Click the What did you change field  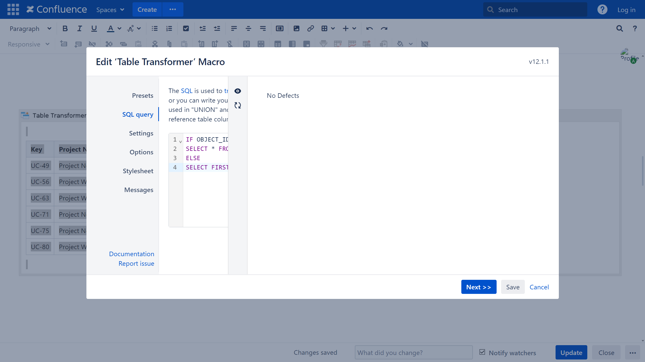(413, 352)
